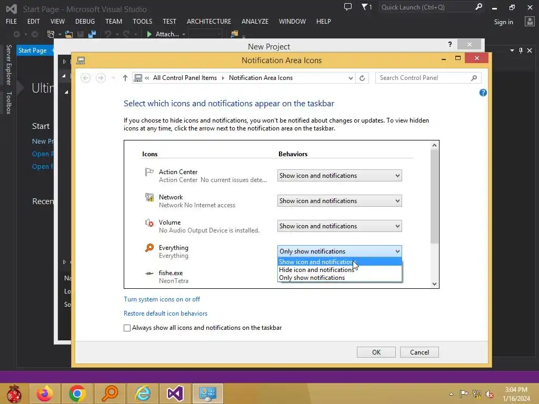The image size is (539, 404).
Task: Click the New Project toolbar icon
Action: point(51,34)
